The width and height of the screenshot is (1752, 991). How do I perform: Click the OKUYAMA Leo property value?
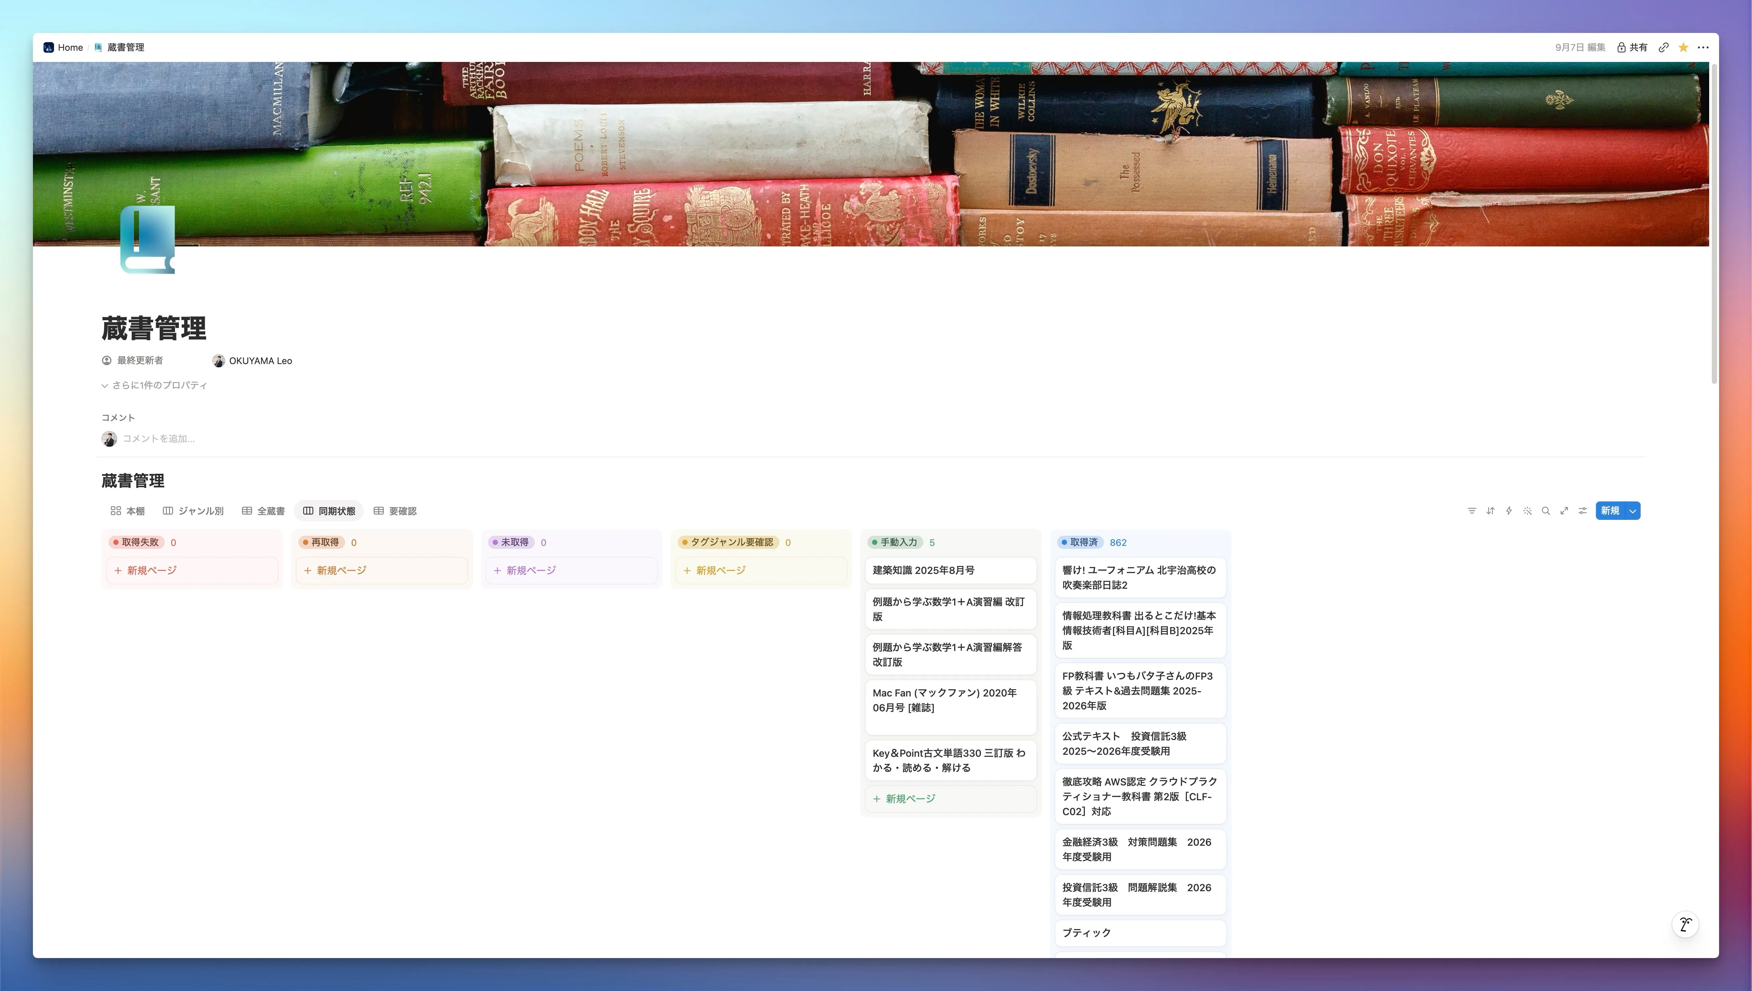[252, 361]
